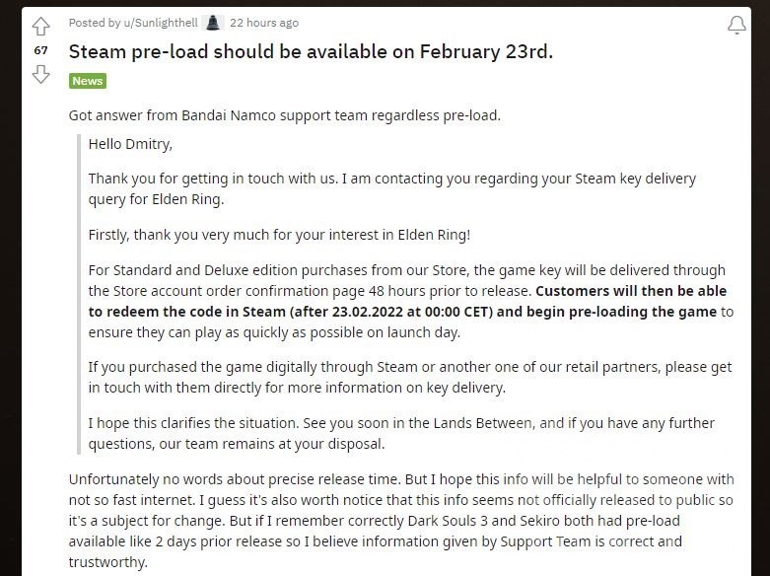Select the green News flair tag

click(x=88, y=81)
